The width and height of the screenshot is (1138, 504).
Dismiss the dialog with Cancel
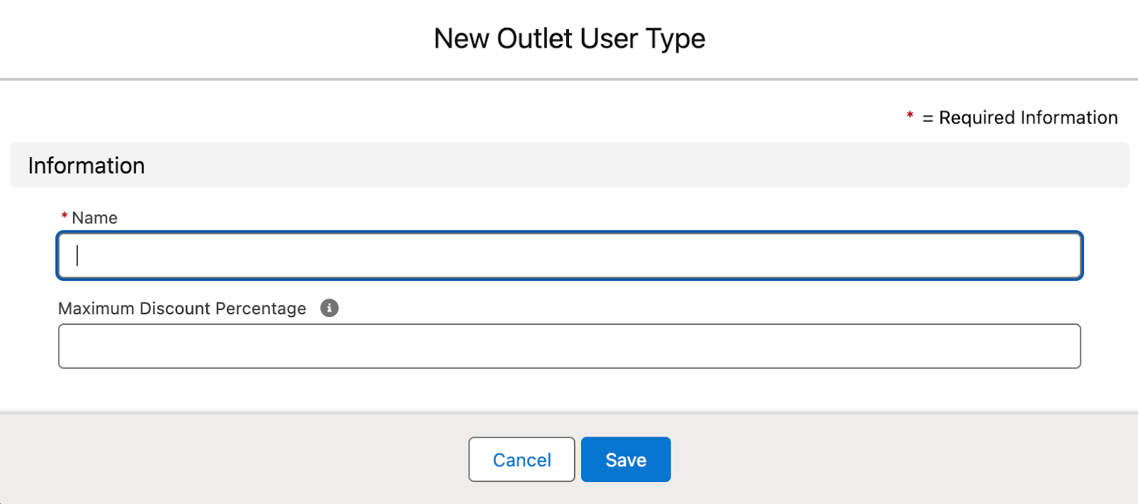pos(521,459)
